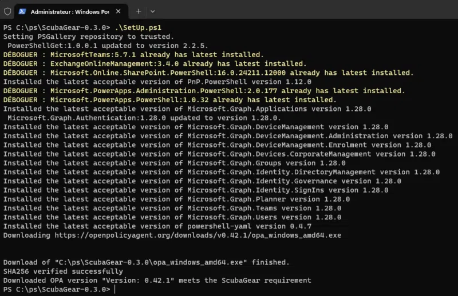Click the 'Downloaded OPA version' requirement line
This screenshot has width=458, height=296.
click(157, 281)
